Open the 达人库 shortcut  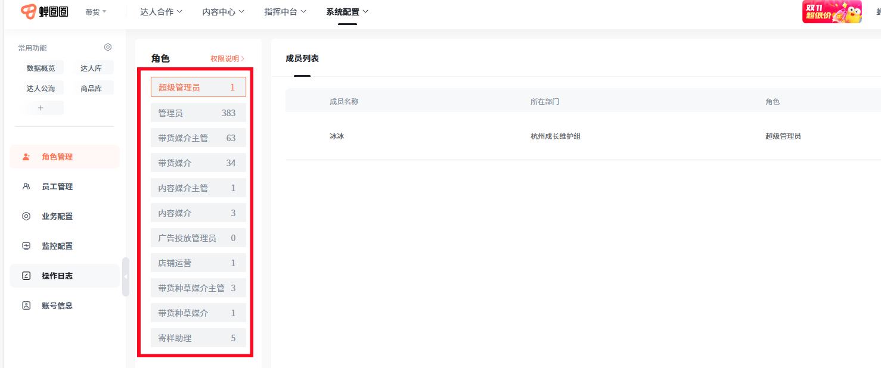pos(91,68)
